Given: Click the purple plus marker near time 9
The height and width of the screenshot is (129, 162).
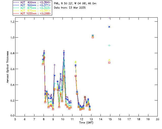Looking at the screenshot, I should point(54,65).
